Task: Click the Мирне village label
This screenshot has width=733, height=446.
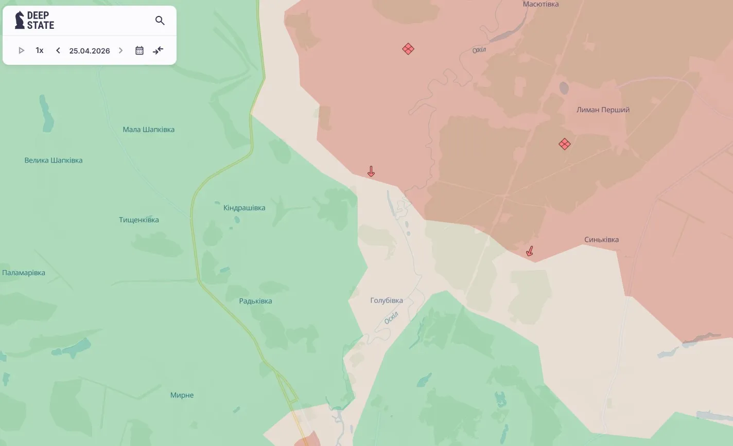Action: (x=182, y=395)
